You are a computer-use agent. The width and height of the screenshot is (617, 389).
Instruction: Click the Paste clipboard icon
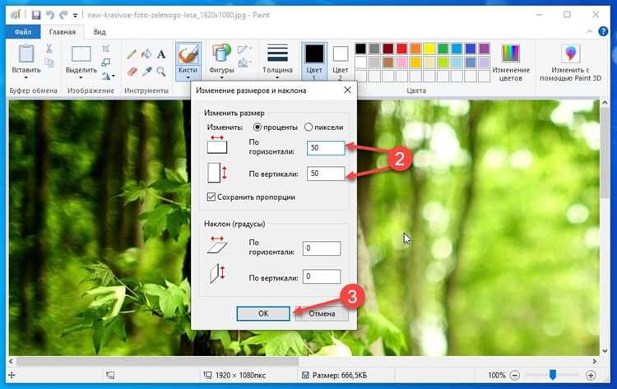pos(26,53)
